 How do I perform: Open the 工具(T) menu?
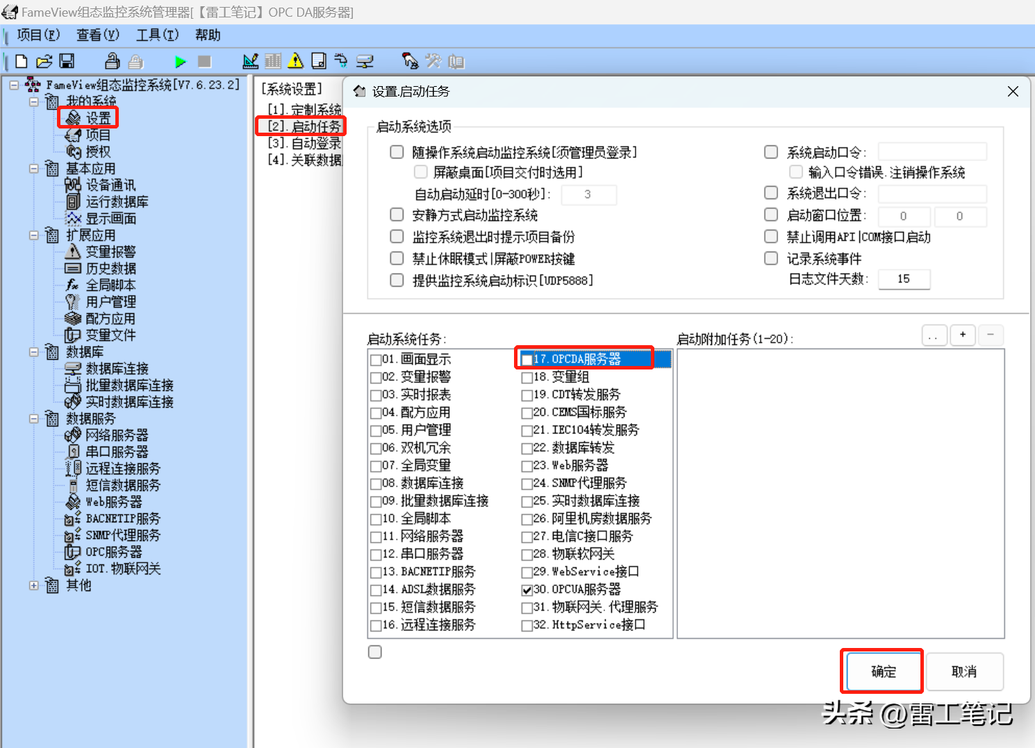(x=157, y=35)
